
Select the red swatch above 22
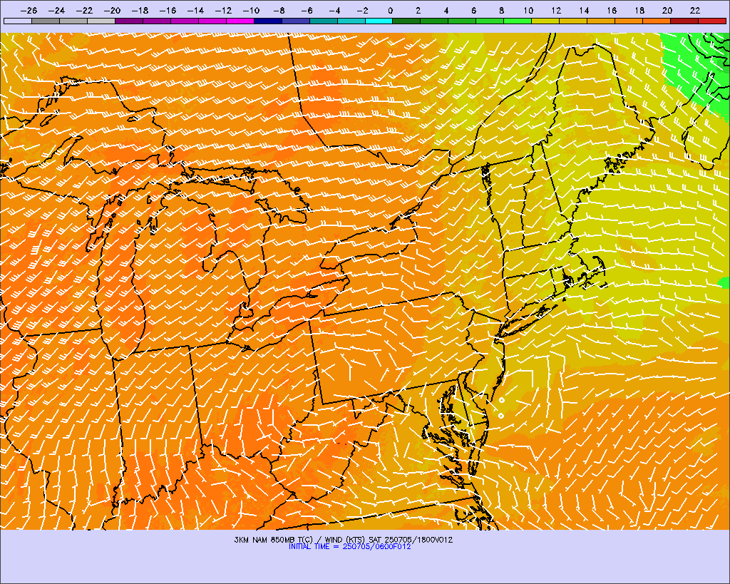tap(712, 21)
